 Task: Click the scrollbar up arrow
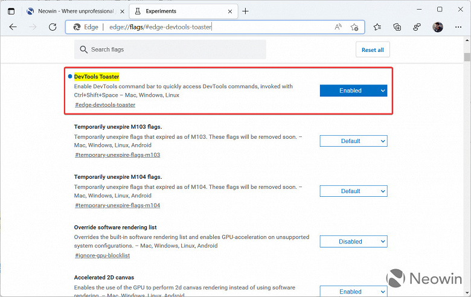tap(467, 40)
